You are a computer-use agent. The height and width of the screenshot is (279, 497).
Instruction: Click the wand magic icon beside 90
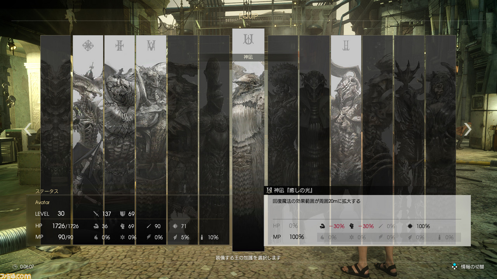coord(148,226)
